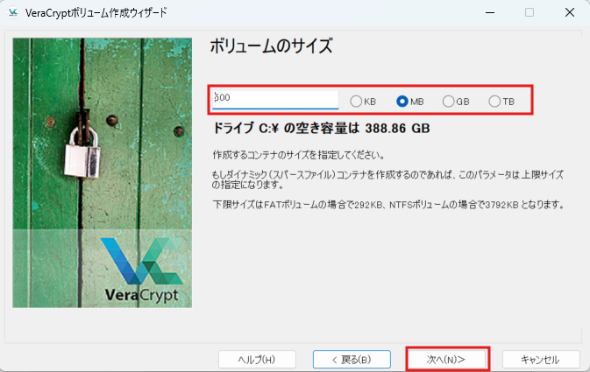
Task: Click the dynamic container note paragraph
Action: tap(387, 179)
